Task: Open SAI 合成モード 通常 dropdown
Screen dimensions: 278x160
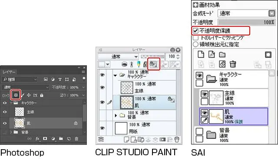Action: 246,13
